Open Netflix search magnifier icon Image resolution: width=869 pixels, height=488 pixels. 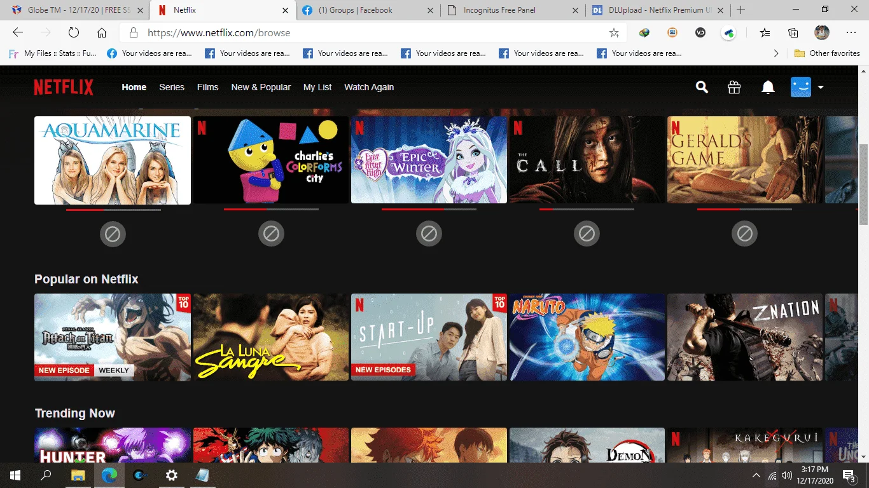(702, 87)
